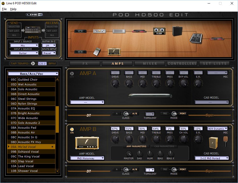Click Receive SELECTED button
238x183 pixels.
[52, 27]
